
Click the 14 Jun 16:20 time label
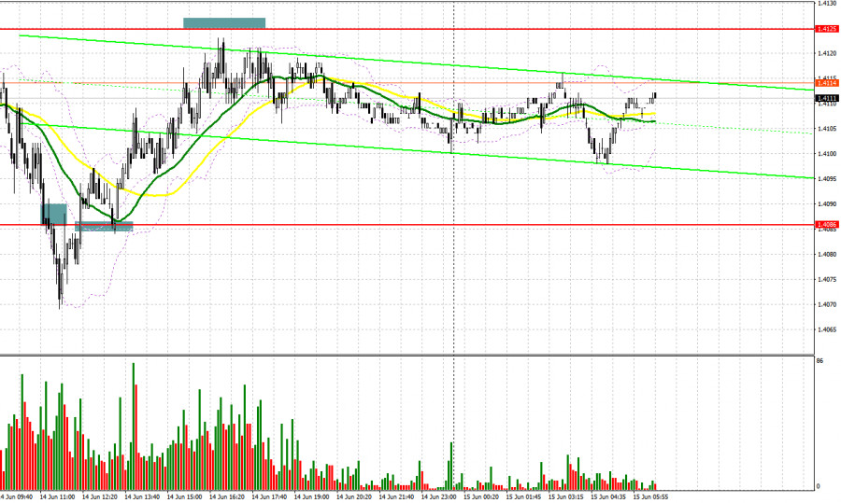pos(227,497)
